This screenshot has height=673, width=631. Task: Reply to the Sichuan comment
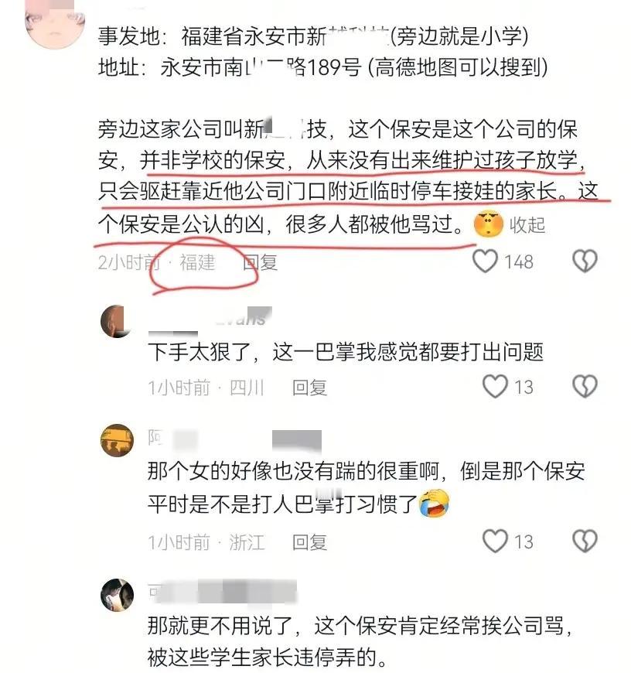click(310, 388)
